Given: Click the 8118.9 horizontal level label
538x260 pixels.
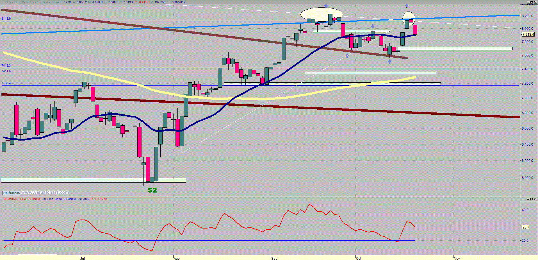Looking at the screenshot, I should click(6, 19).
